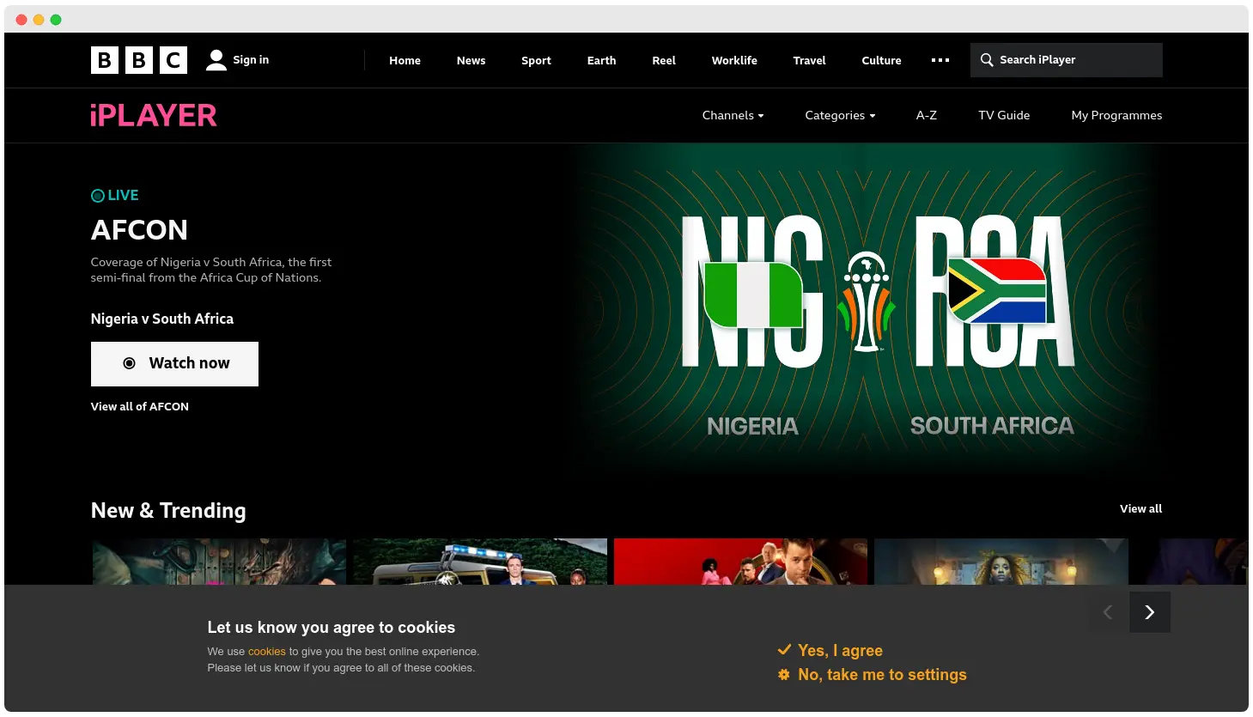Open the more menu three dots
Screen dimensions: 1253x717
pos(940,60)
